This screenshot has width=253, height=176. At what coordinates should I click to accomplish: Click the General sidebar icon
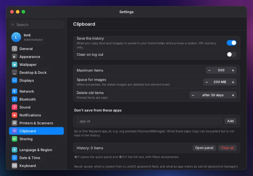click(x=14, y=49)
